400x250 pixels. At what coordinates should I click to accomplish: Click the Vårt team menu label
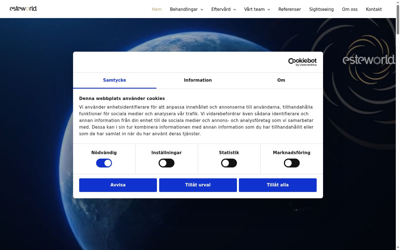click(x=254, y=9)
